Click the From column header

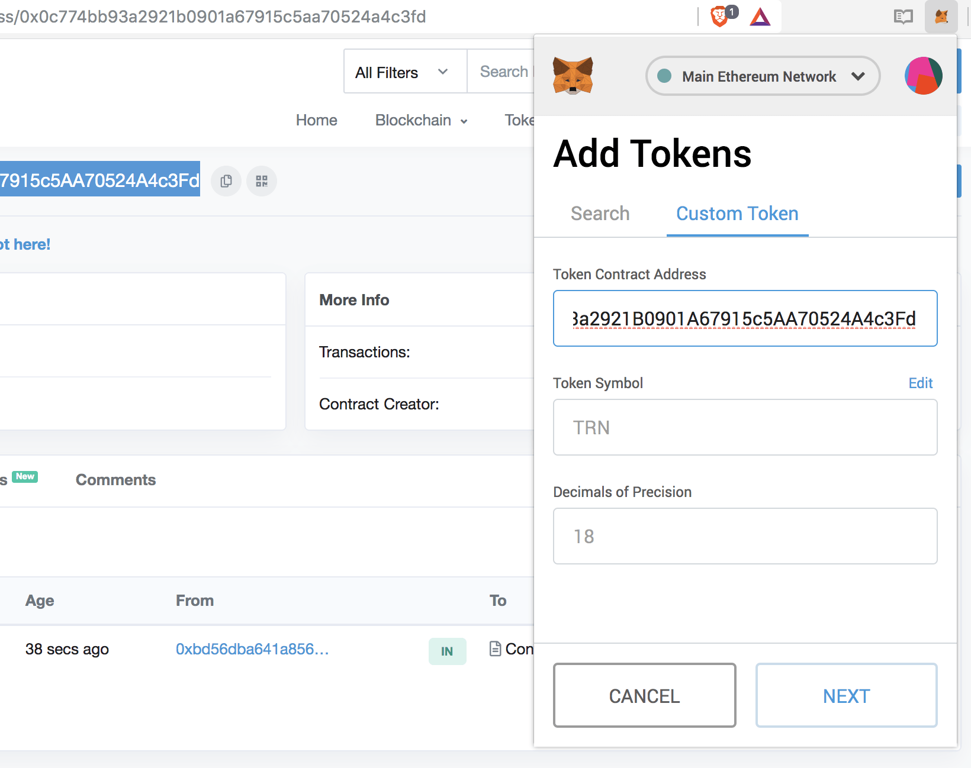pos(195,601)
